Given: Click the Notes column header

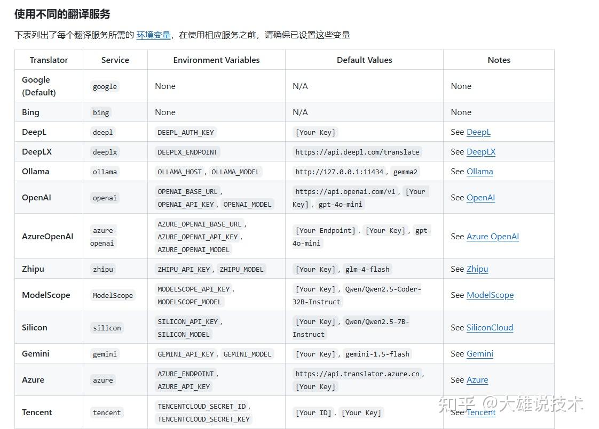Looking at the screenshot, I should coord(499,60).
